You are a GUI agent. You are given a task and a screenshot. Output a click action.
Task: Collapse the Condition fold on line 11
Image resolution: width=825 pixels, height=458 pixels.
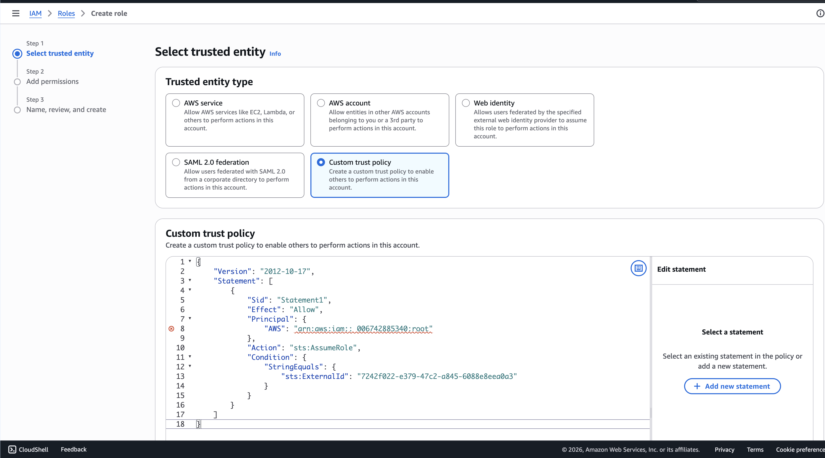pyautogui.click(x=190, y=357)
